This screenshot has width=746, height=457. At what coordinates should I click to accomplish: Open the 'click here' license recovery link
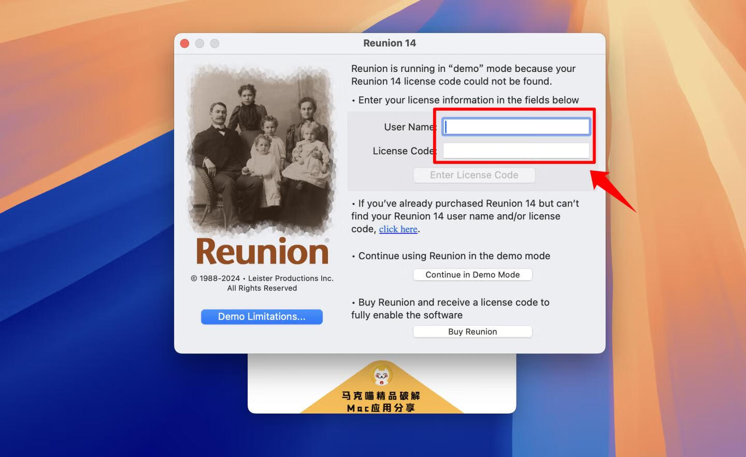click(398, 229)
